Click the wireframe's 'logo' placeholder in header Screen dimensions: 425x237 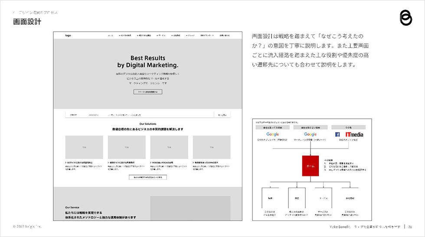coord(68,35)
